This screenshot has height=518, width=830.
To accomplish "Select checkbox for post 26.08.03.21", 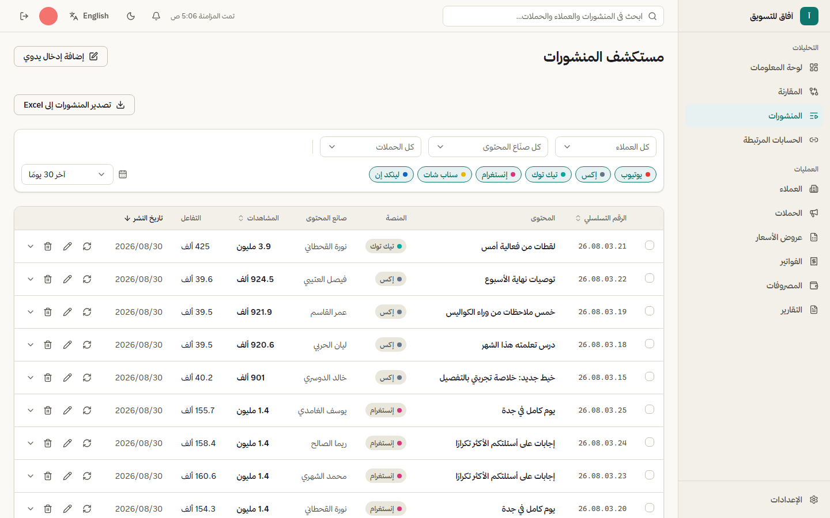I will coord(650,245).
